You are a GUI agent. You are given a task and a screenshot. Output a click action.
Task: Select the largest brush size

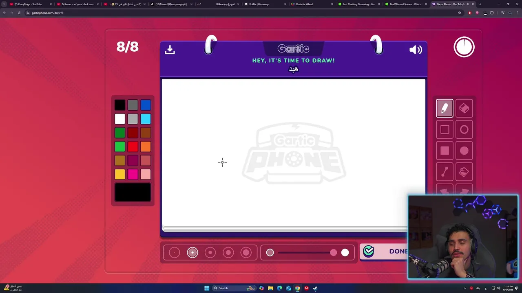tap(246, 253)
